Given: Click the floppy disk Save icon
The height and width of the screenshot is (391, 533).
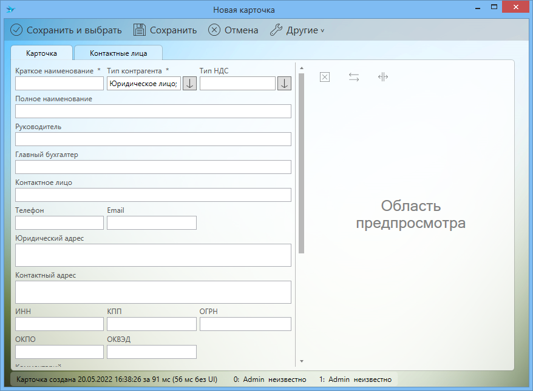Looking at the screenshot, I should coord(140,30).
